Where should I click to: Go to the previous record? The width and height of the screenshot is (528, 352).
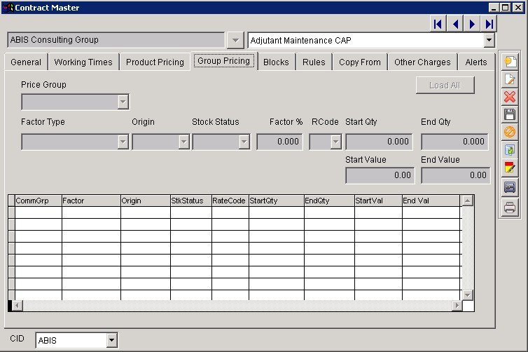click(455, 25)
